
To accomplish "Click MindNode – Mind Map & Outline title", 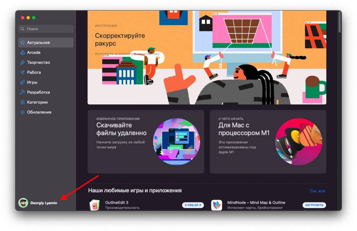I will coord(256,202).
